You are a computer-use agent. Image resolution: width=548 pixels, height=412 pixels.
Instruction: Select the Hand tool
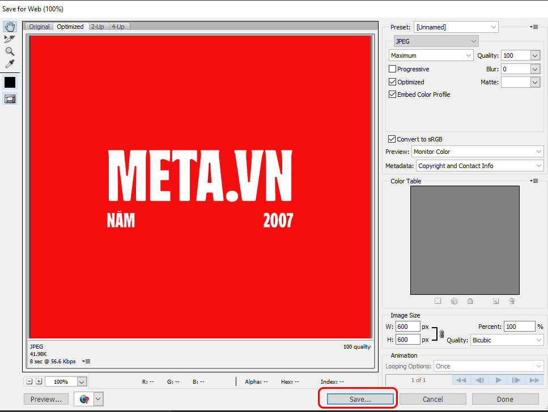10,26
